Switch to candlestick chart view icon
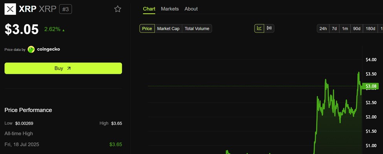 click(x=269, y=28)
